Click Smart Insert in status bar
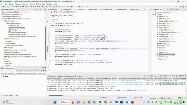 click(x=122, y=98)
